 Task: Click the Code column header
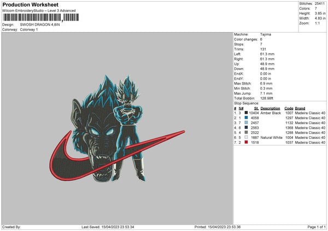coord(289,108)
